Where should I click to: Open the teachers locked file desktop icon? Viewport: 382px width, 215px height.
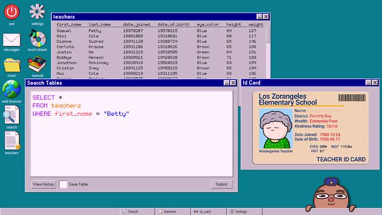click(x=12, y=140)
